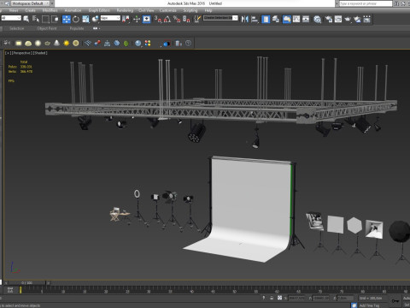Viewport: 410px width, 308px height.
Task: Click the Teapot primitive icon in shelf
Action: pos(47,44)
